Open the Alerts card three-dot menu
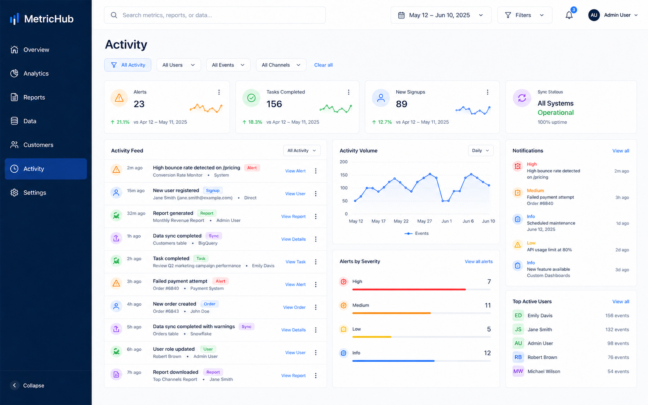Image resolution: width=648 pixels, height=405 pixels. coord(219,92)
